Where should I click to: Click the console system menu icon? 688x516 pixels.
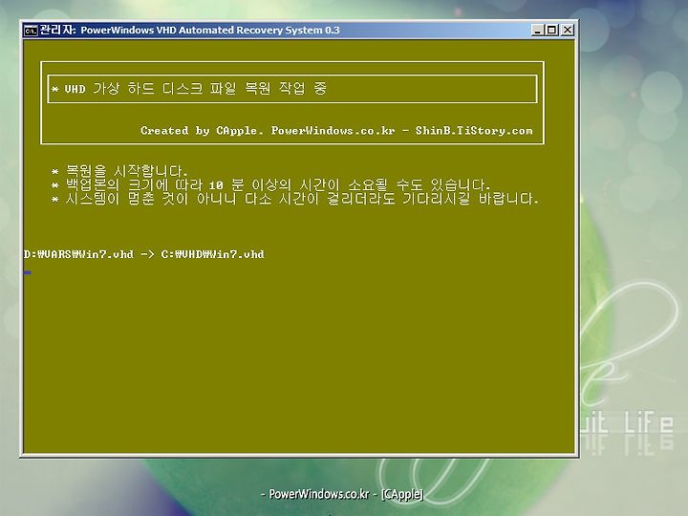(x=31, y=31)
